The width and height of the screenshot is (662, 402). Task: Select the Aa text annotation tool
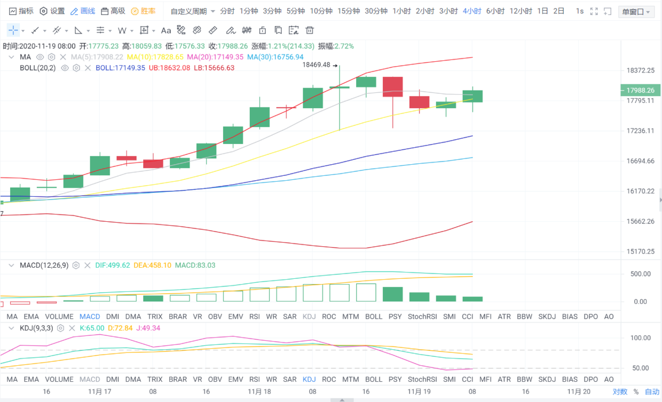(166, 30)
